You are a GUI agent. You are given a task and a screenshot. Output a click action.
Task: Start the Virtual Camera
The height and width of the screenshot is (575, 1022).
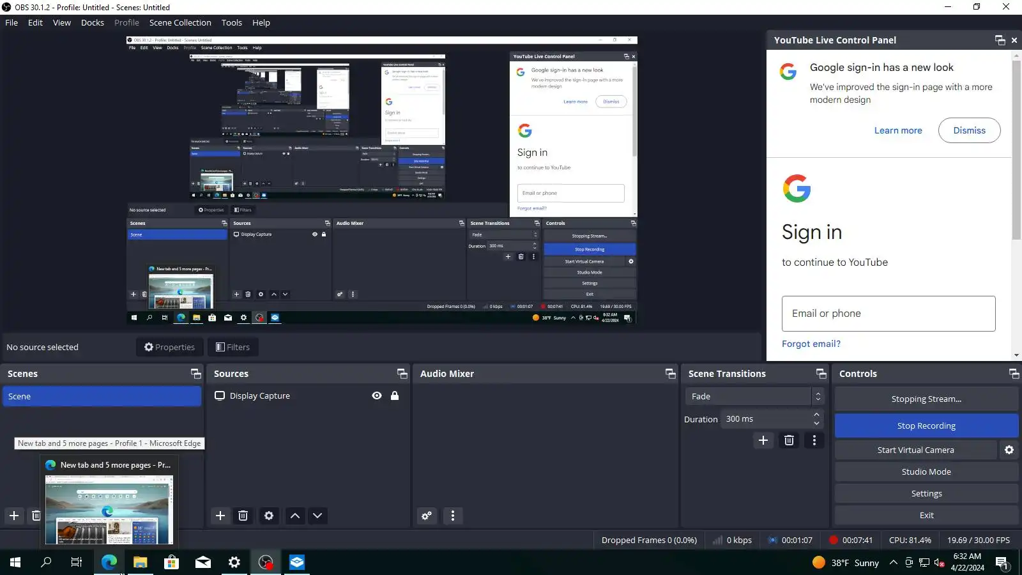[x=915, y=450]
